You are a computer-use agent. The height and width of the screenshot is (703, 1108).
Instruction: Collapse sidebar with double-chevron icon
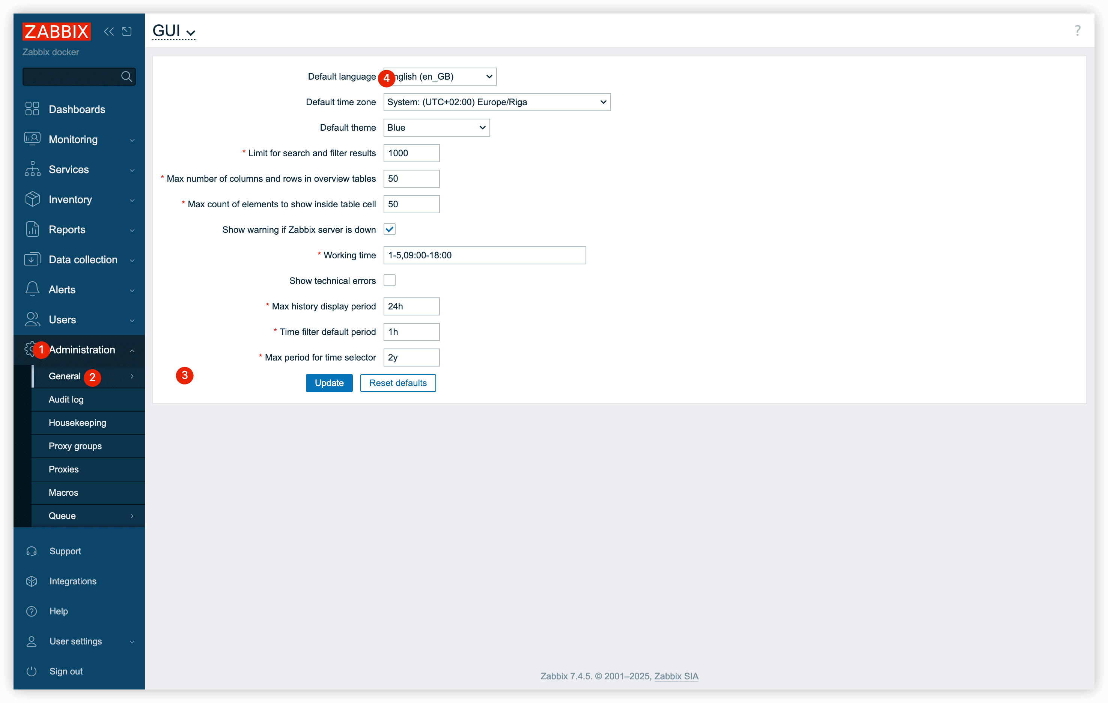tap(108, 31)
